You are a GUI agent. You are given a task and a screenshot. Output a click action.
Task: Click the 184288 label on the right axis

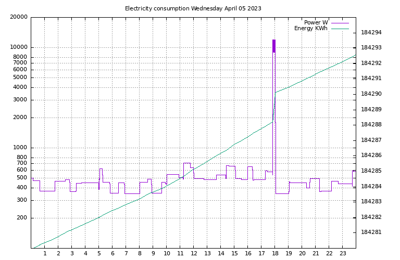[371, 124]
